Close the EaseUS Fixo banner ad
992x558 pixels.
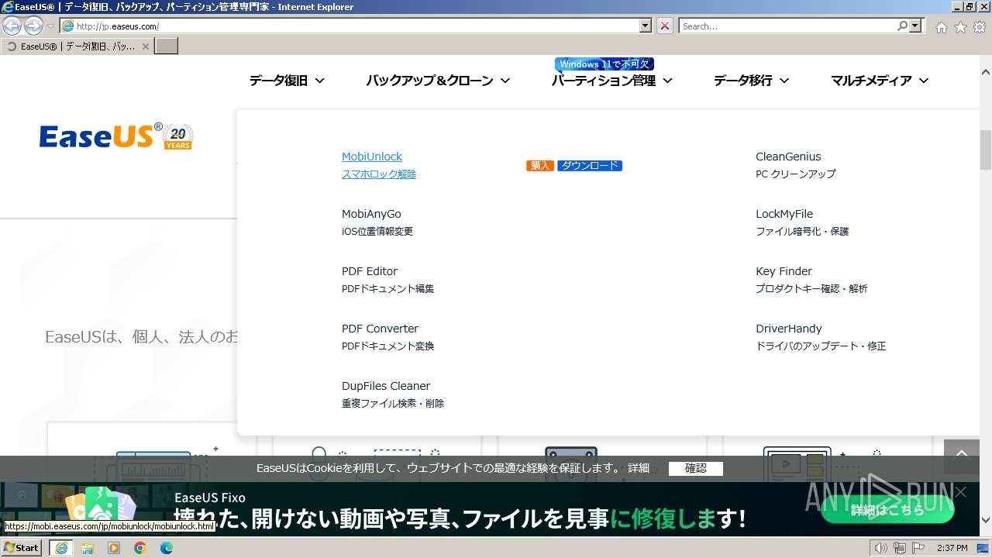961,492
